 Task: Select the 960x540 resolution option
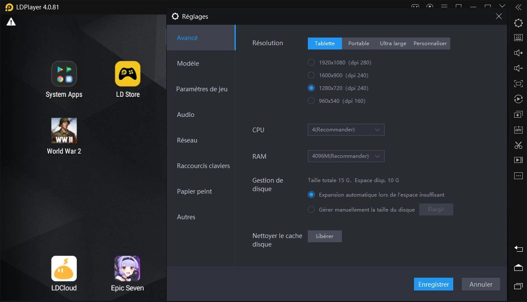pos(311,101)
